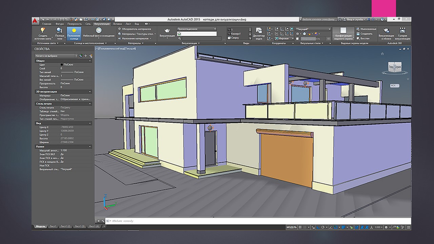Collapse the Общие section in properties panel
Viewport: 434px width, 244px height.
[90, 61]
